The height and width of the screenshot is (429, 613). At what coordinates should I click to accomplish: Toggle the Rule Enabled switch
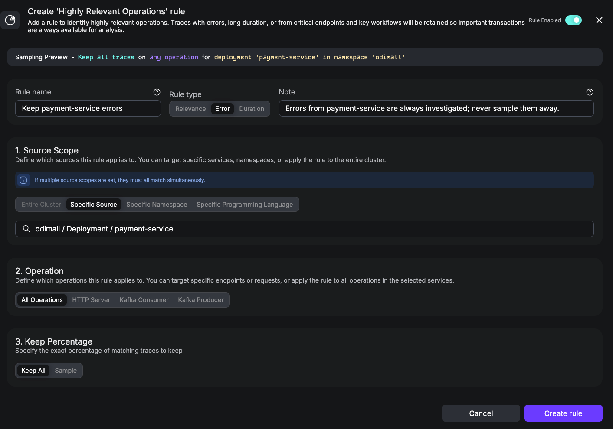coord(574,20)
